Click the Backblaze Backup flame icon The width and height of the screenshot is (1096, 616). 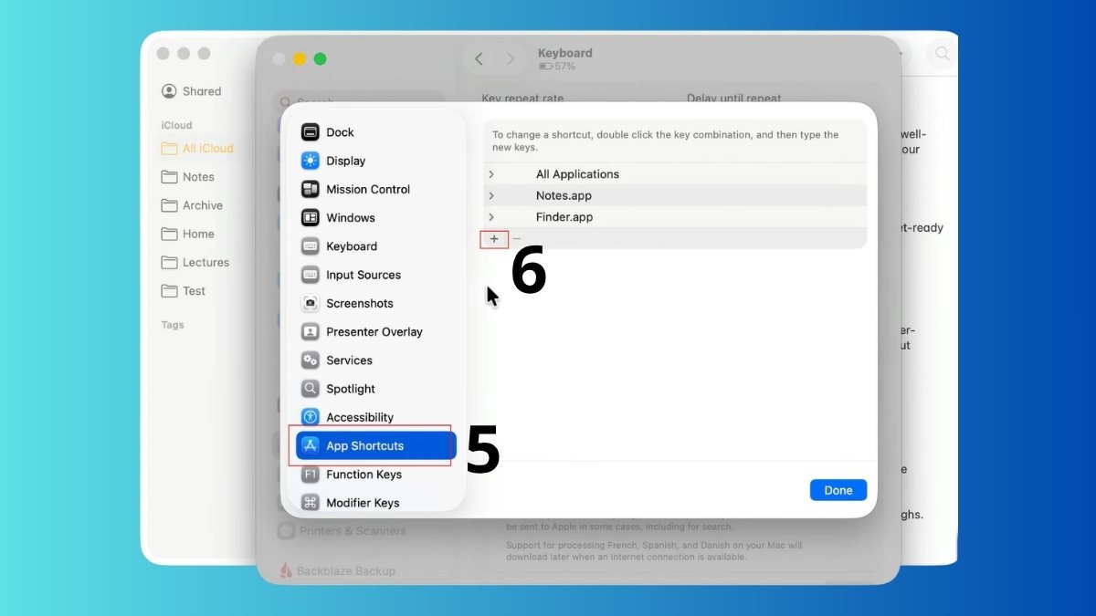pos(286,570)
